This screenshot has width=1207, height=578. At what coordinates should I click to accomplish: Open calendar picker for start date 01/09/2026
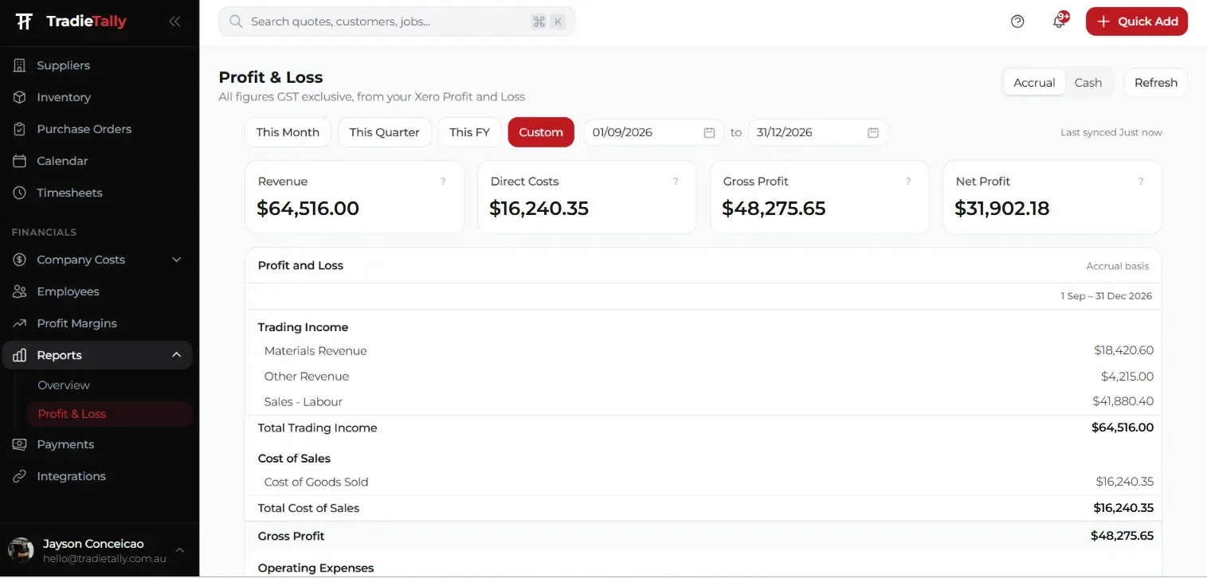[709, 132]
